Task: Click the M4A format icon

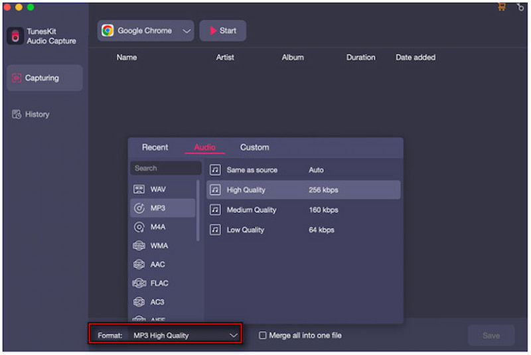Action: tap(139, 227)
